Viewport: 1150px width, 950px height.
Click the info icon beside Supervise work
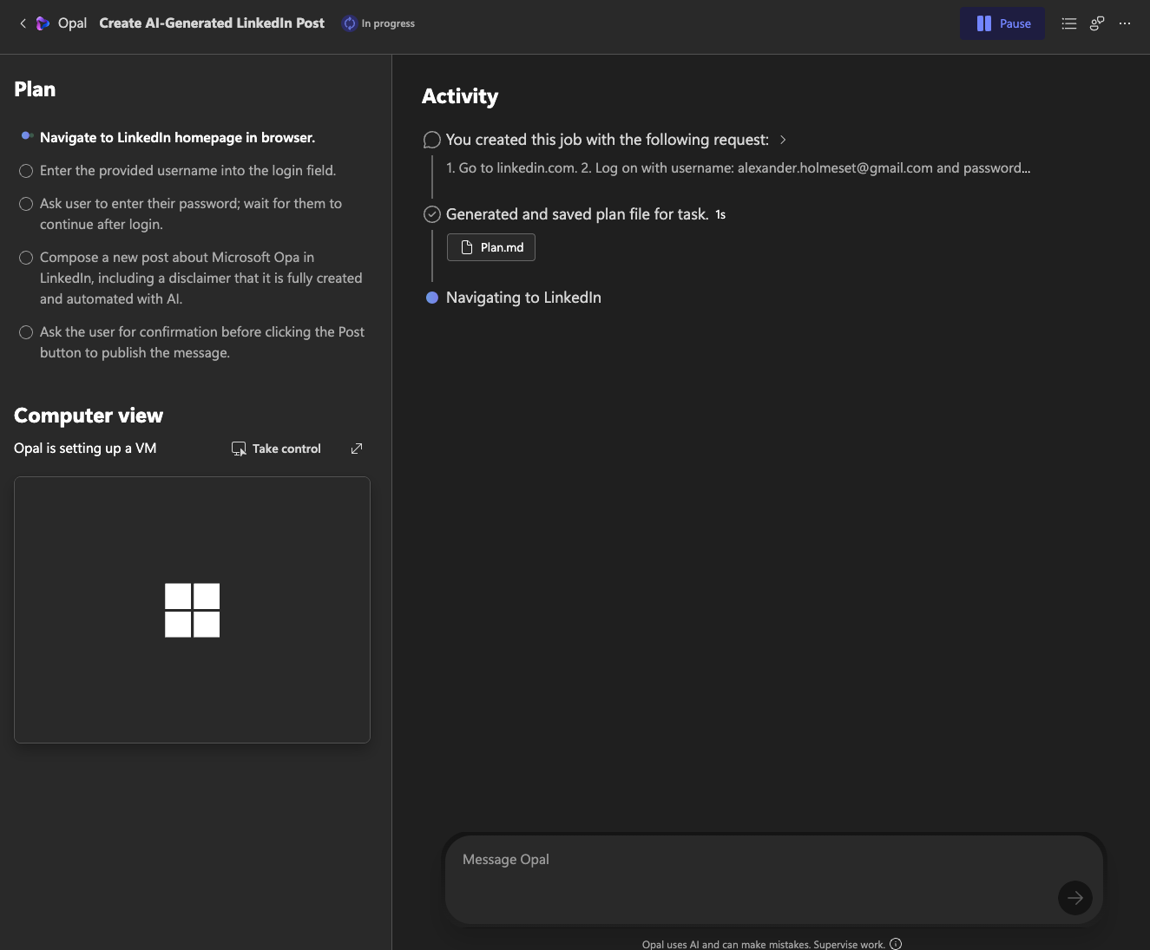click(x=896, y=944)
